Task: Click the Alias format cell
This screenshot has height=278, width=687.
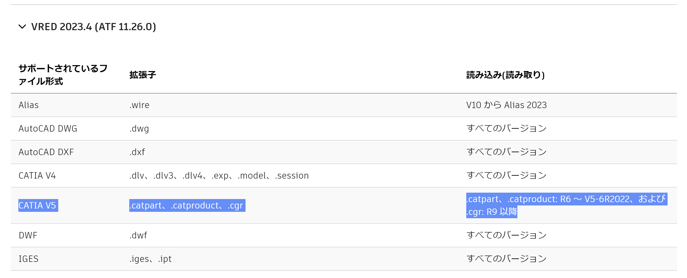Action: click(29, 105)
